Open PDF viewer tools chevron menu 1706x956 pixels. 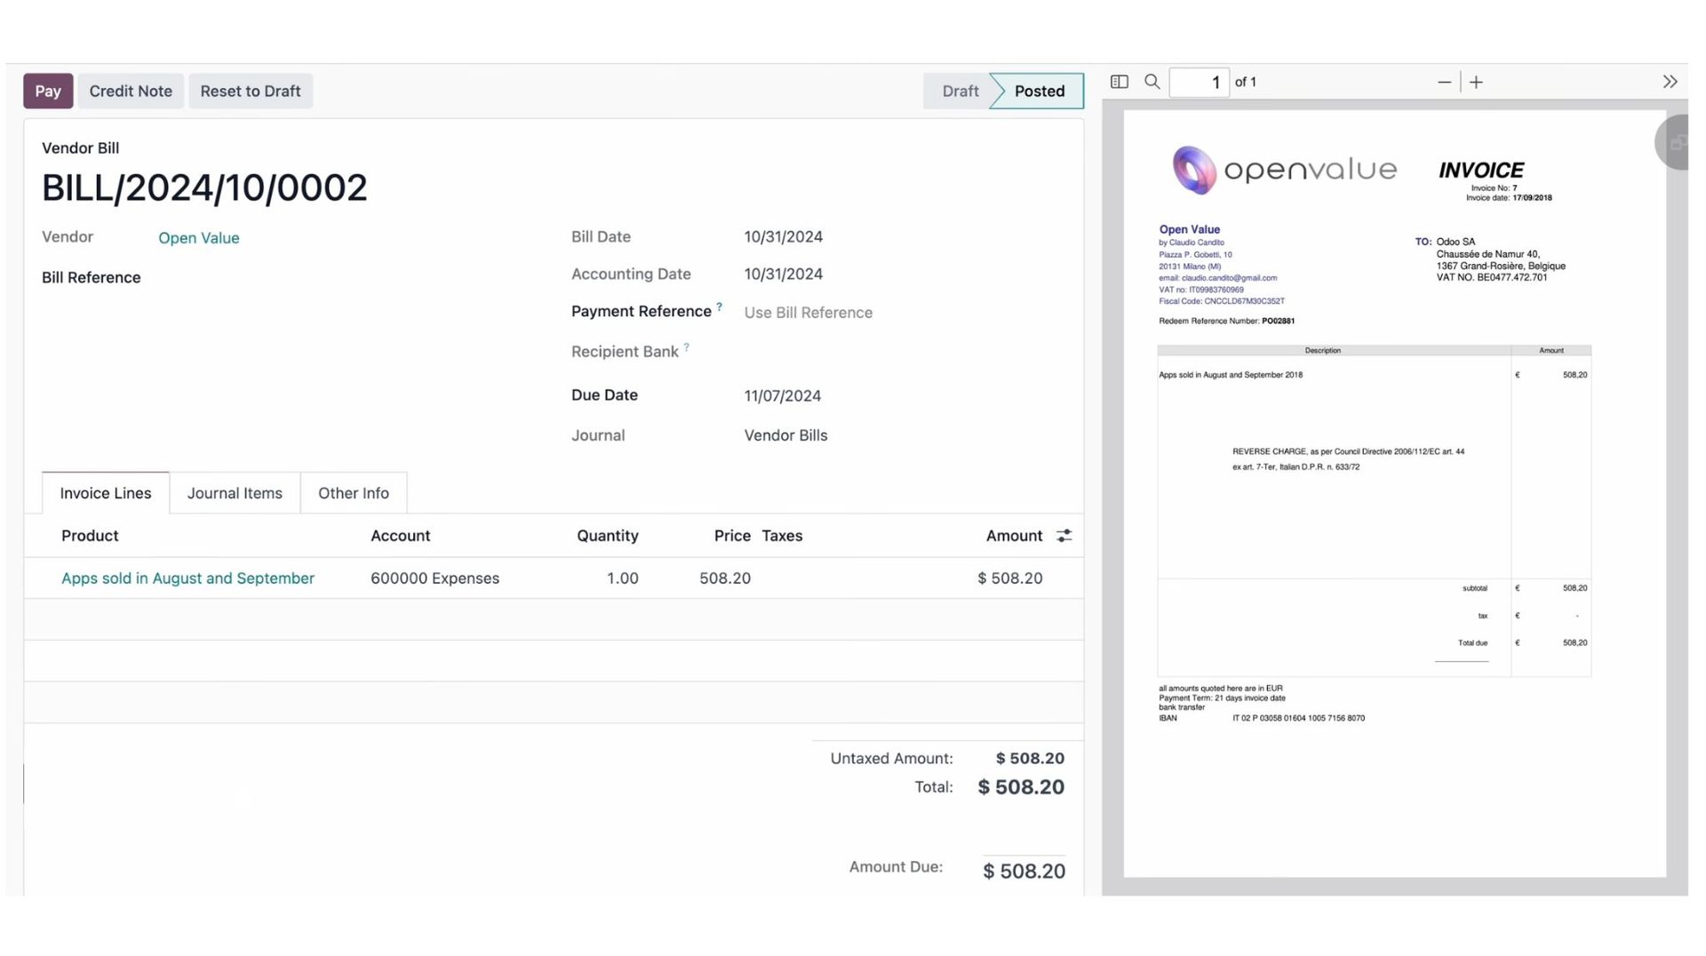coord(1670,82)
